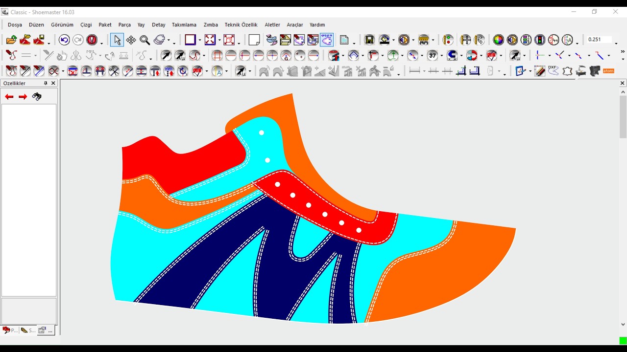Click the color wheel icon

coord(498,40)
